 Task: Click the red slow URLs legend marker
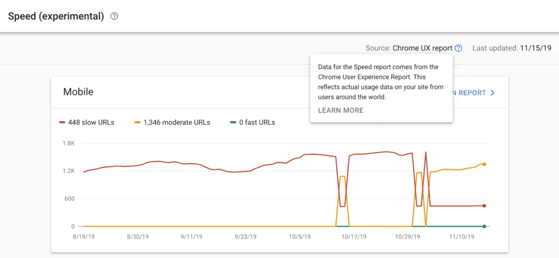click(x=62, y=123)
